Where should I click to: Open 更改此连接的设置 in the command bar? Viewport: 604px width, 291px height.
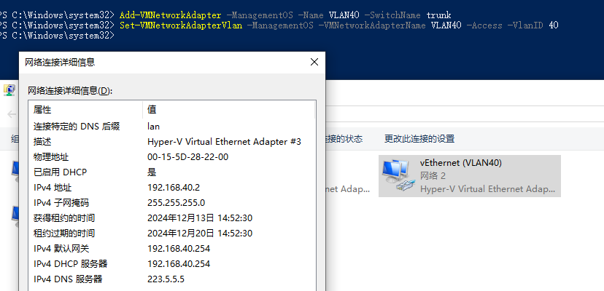pos(419,139)
